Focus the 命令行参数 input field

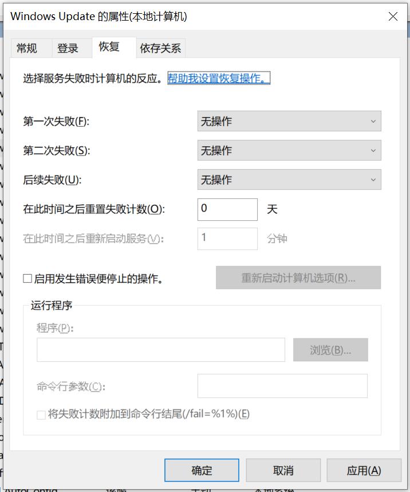[x=282, y=385]
